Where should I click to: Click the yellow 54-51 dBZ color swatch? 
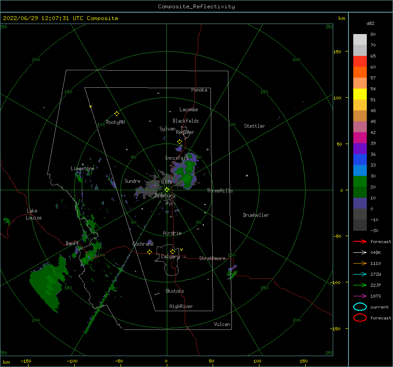[x=360, y=94]
